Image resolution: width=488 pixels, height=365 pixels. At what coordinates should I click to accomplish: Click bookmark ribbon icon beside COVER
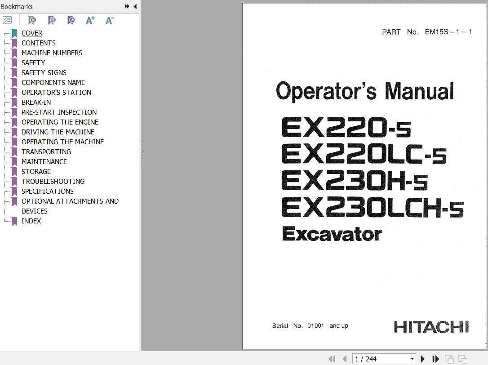point(14,33)
